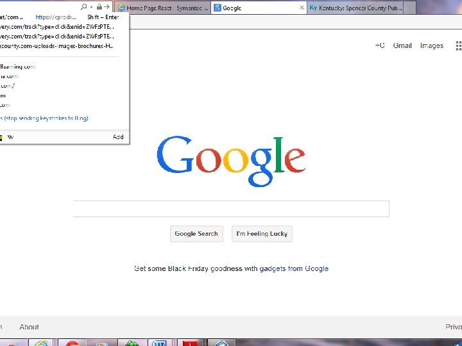The image size is (462, 346).
Task: Open the About link in footer
Action: (x=29, y=327)
